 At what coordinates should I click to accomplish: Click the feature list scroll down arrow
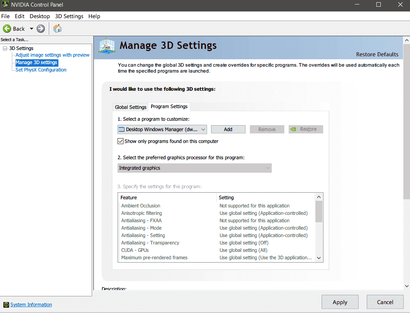tap(319, 258)
